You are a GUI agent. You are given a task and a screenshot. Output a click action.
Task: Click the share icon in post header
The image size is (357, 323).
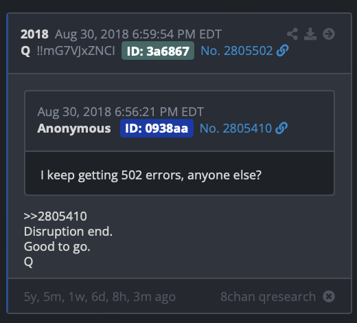pyautogui.click(x=292, y=34)
